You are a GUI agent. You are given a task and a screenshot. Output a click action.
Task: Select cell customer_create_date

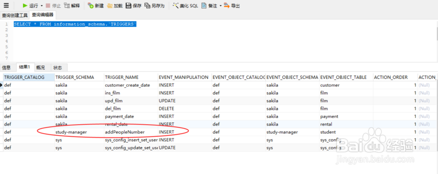click(131, 85)
